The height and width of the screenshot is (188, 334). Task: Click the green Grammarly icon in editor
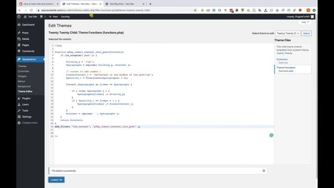pyautogui.click(x=271, y=135)
